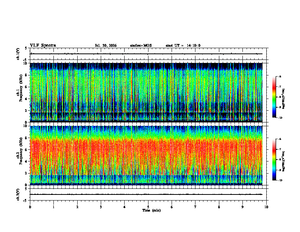This screenshot has width=300, height=232.
Task: Click the -10 tick on ch.2 colorbar
Action: 280,180
